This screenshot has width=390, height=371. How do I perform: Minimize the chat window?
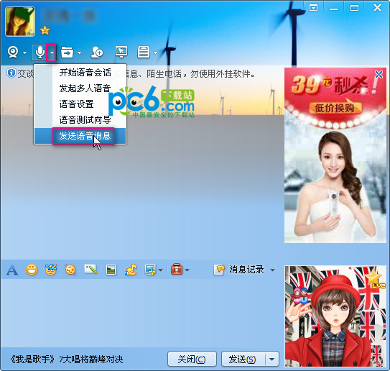point(333,9)
